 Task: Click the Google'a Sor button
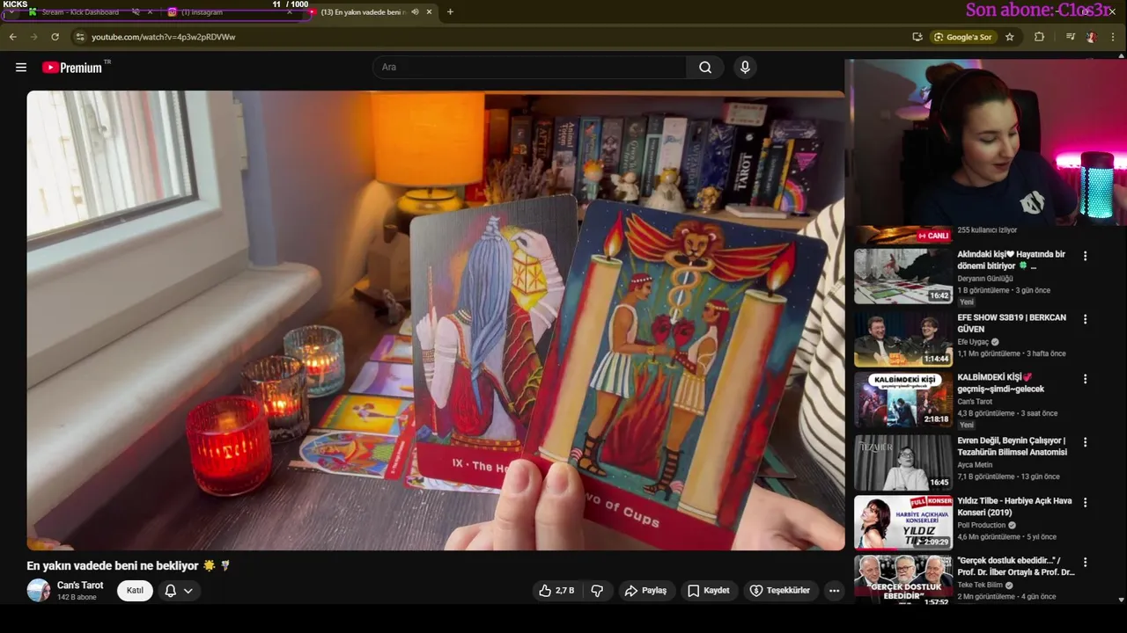point(964,37)
